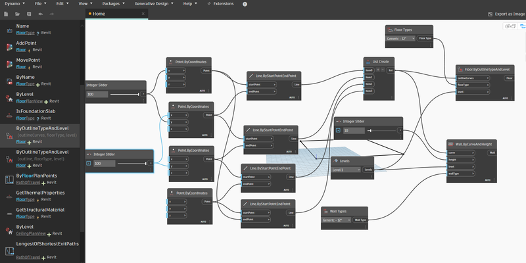Click the FloorType link under GetThermalProperties
Screen dimensions: 526x263
tap(26, 199)
